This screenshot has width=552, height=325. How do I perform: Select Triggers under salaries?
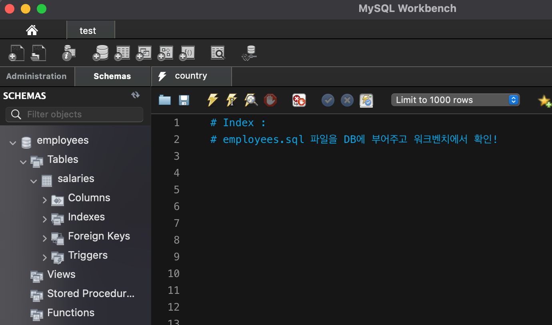click(88, 255)
